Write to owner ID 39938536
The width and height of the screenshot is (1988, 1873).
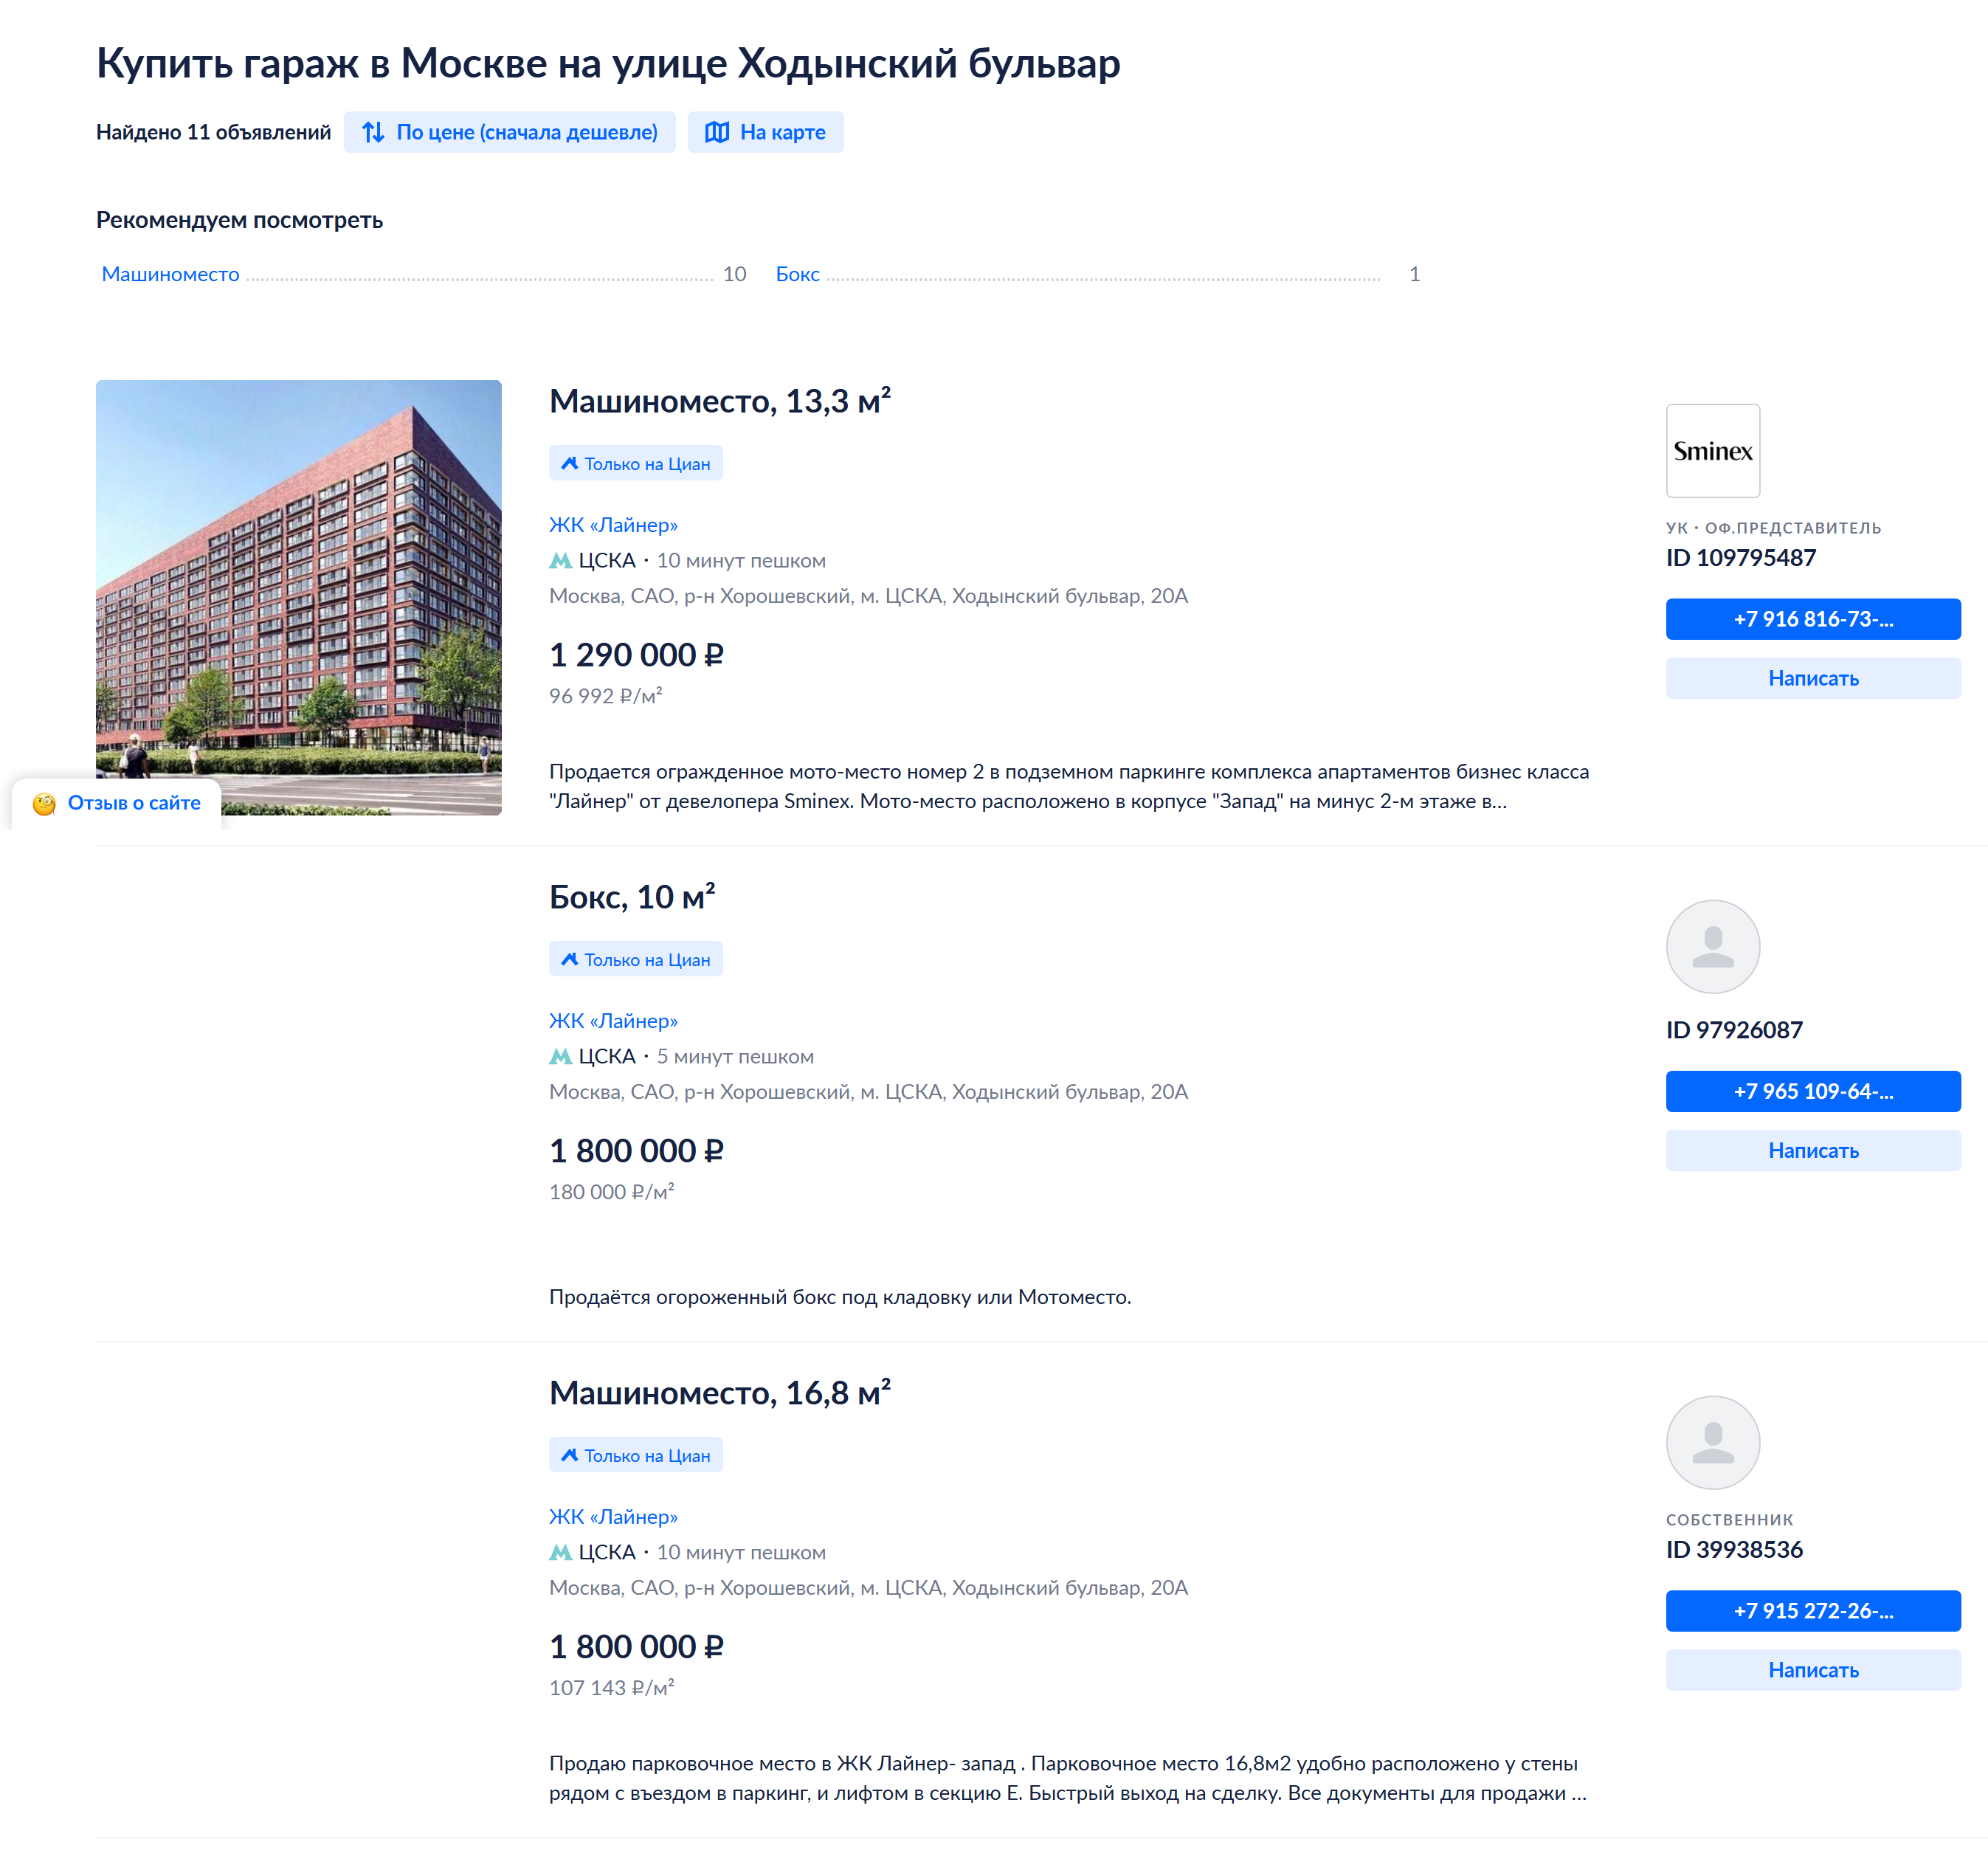pyautogui.click(x=1813, y=1670)
